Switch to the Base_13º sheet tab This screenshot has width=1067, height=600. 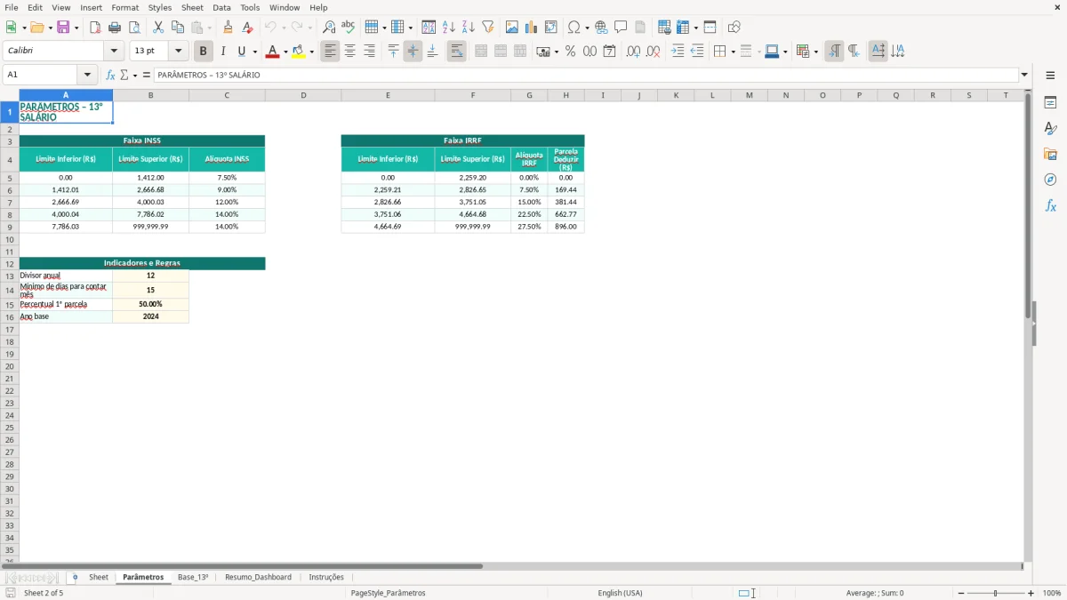tap(193, 577)
